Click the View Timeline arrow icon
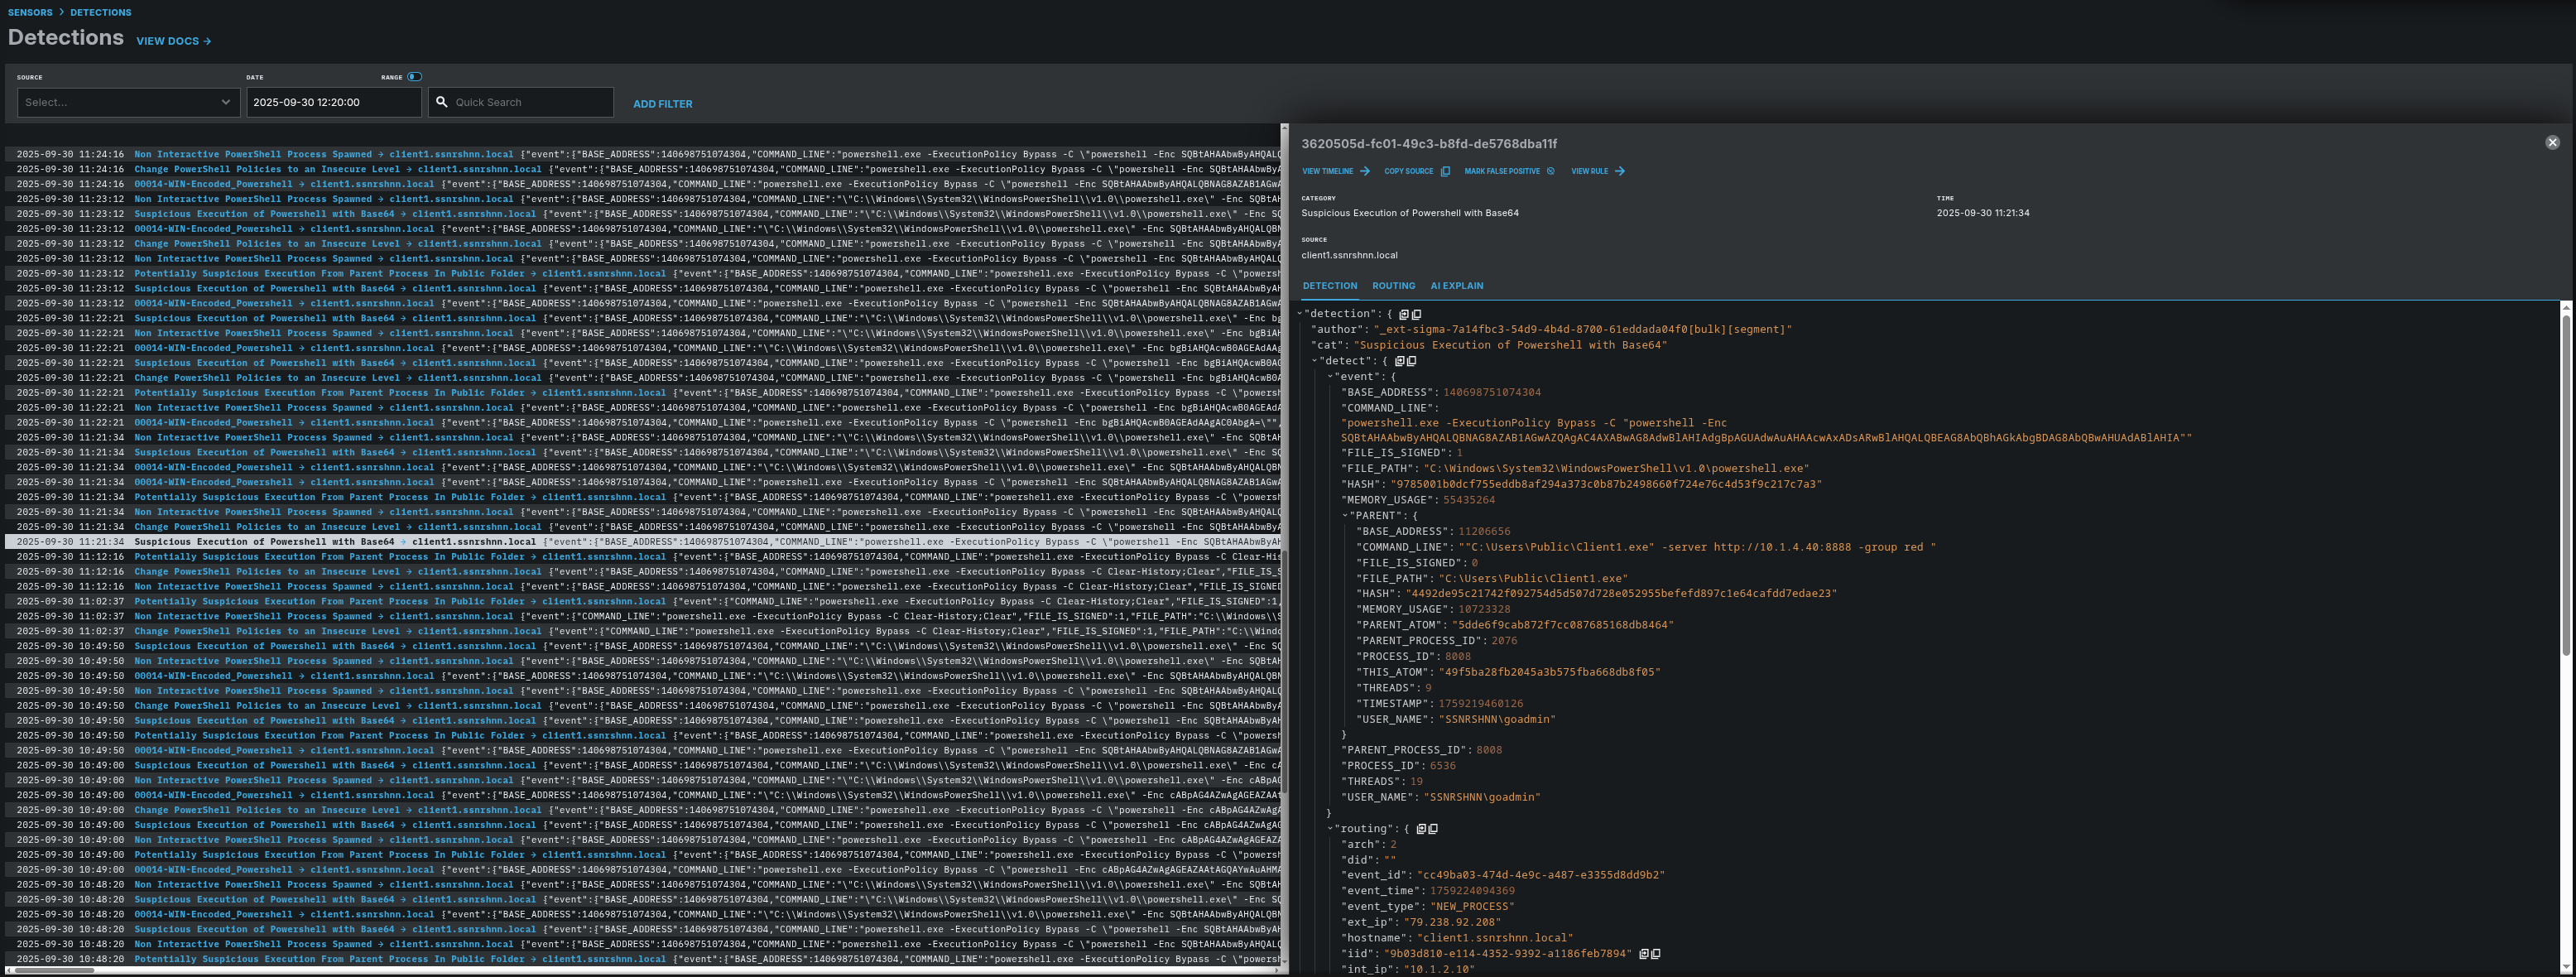This screenshot has width=2576, height=977. coord(1364,172)
